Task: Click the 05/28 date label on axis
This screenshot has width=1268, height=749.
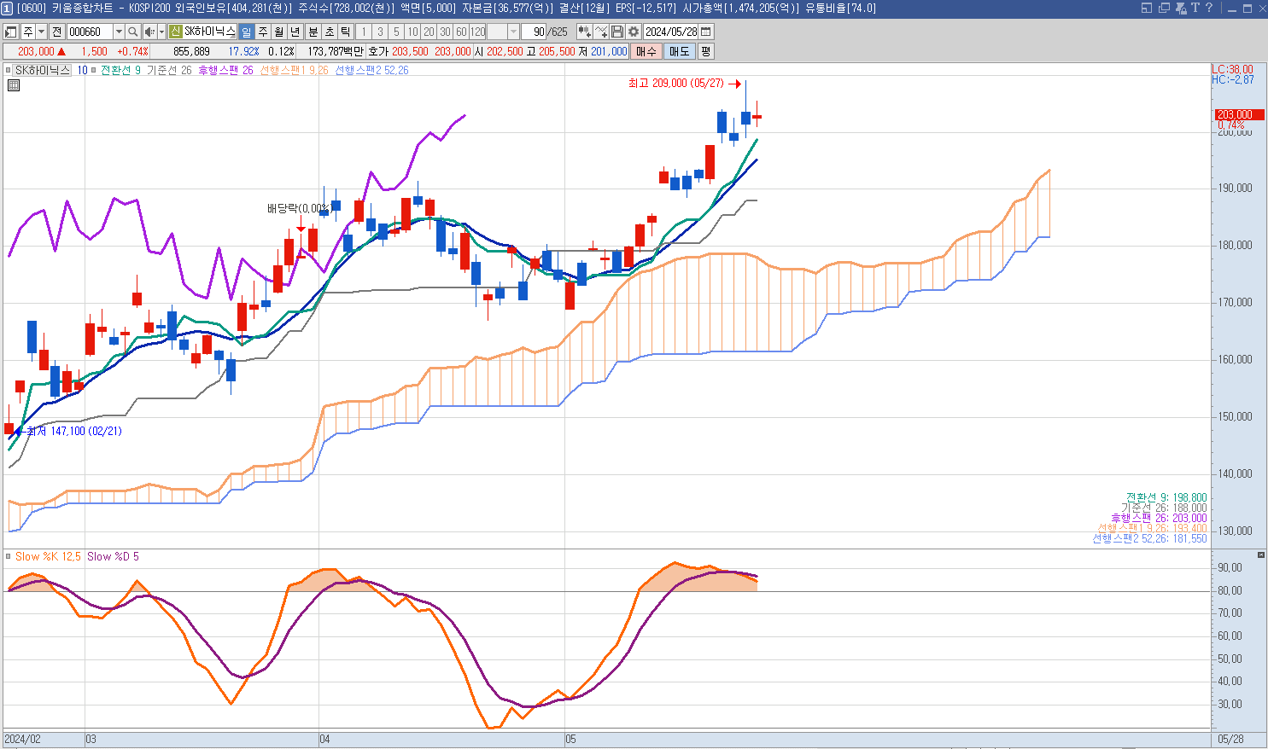Action: point(1230,739)
